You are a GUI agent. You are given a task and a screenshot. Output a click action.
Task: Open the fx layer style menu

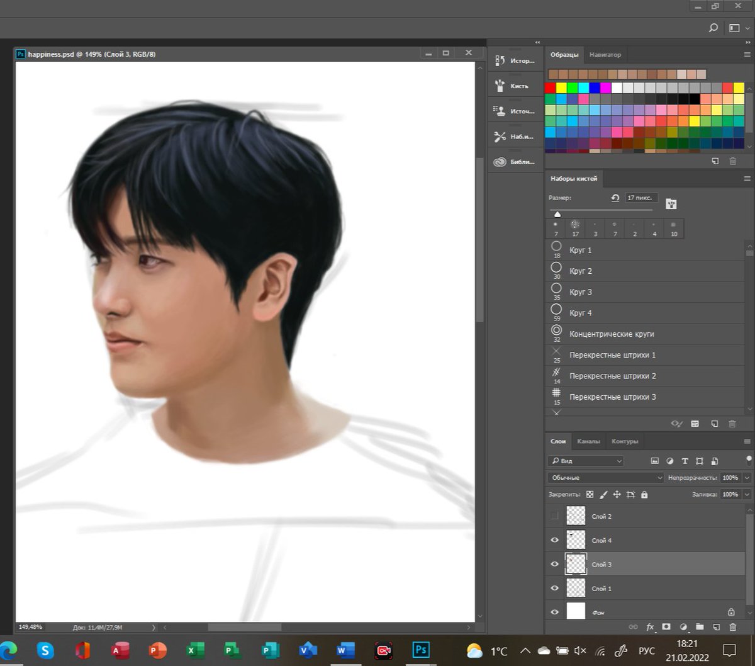650,627
